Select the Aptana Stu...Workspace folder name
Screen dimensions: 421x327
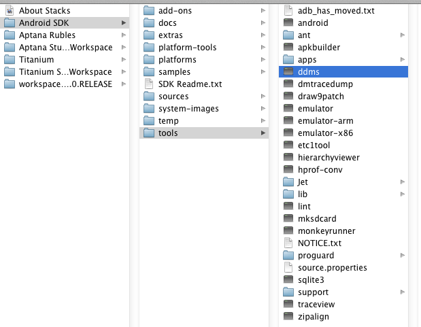(x=66, y=48)
